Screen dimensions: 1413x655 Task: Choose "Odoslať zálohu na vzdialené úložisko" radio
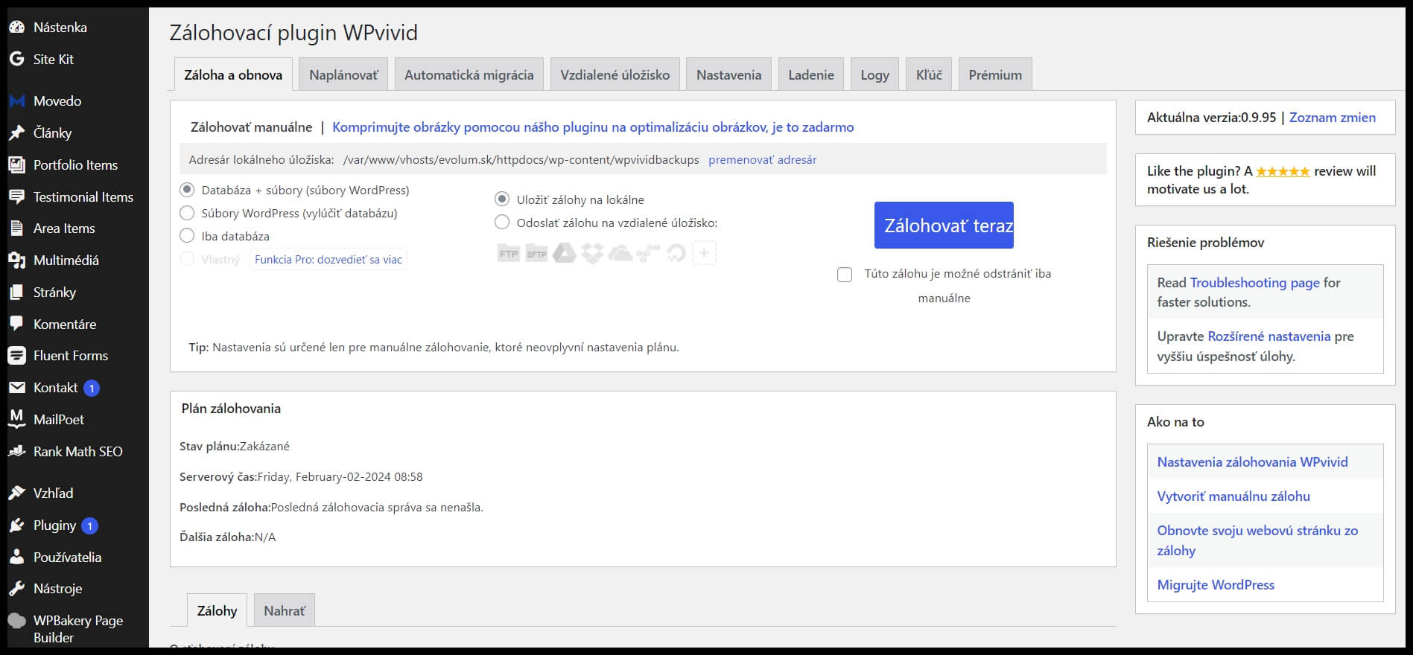[x=502, y=223]
